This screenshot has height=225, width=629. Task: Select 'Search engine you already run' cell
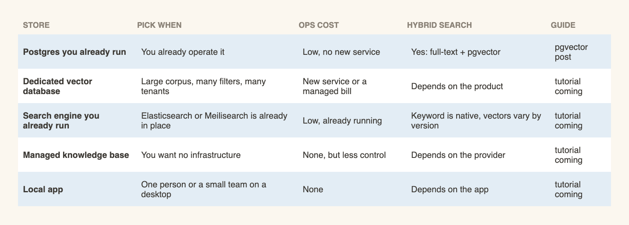[61, 121]
